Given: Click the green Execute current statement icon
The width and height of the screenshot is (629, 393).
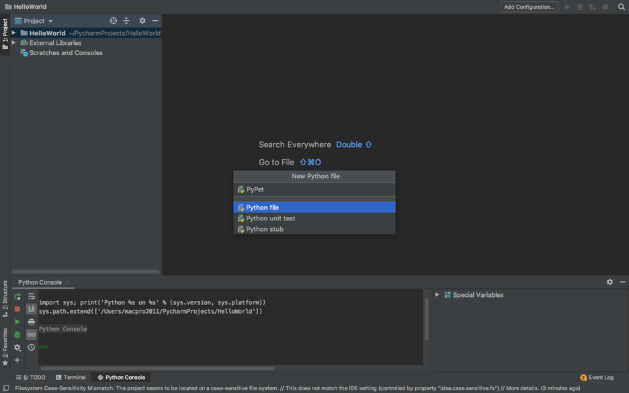Looking at the screenshot, I should click(17, 322).
